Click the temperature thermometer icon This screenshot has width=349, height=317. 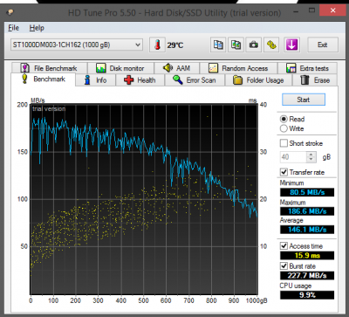157,45
